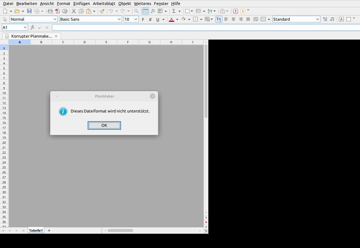The image size is (360, 248).
Task: Click the Paste clipboard icon
Action: coord(89,11)
